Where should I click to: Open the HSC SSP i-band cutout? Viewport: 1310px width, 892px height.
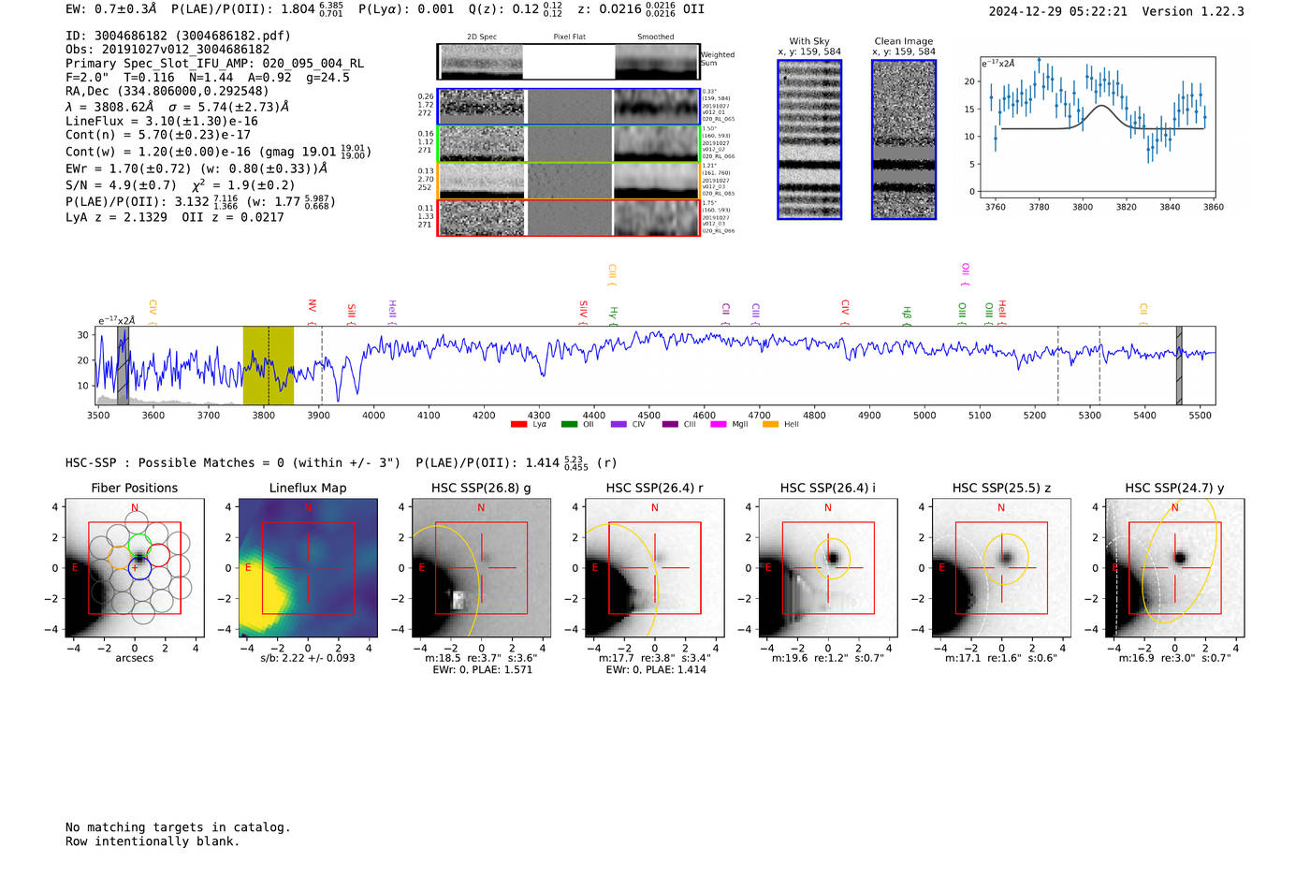tap(827, 568)
